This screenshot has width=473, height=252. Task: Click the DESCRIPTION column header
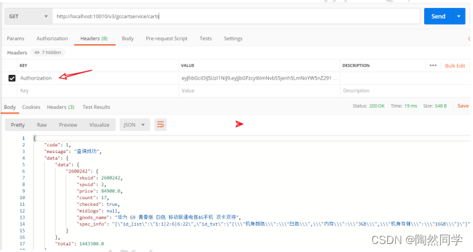pos(356,66)
